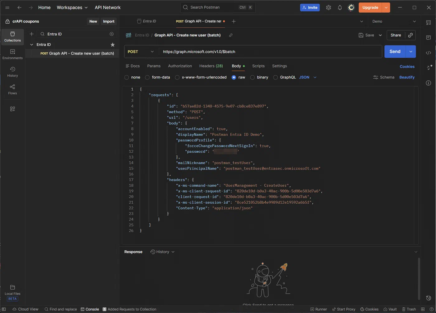Open the Flows sidebar panel
This screenshot has width=436, height=313.
[12, 89]
